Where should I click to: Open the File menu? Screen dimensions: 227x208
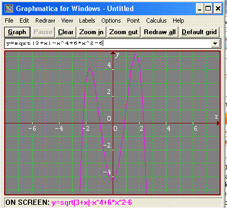[x=9, y=20]
